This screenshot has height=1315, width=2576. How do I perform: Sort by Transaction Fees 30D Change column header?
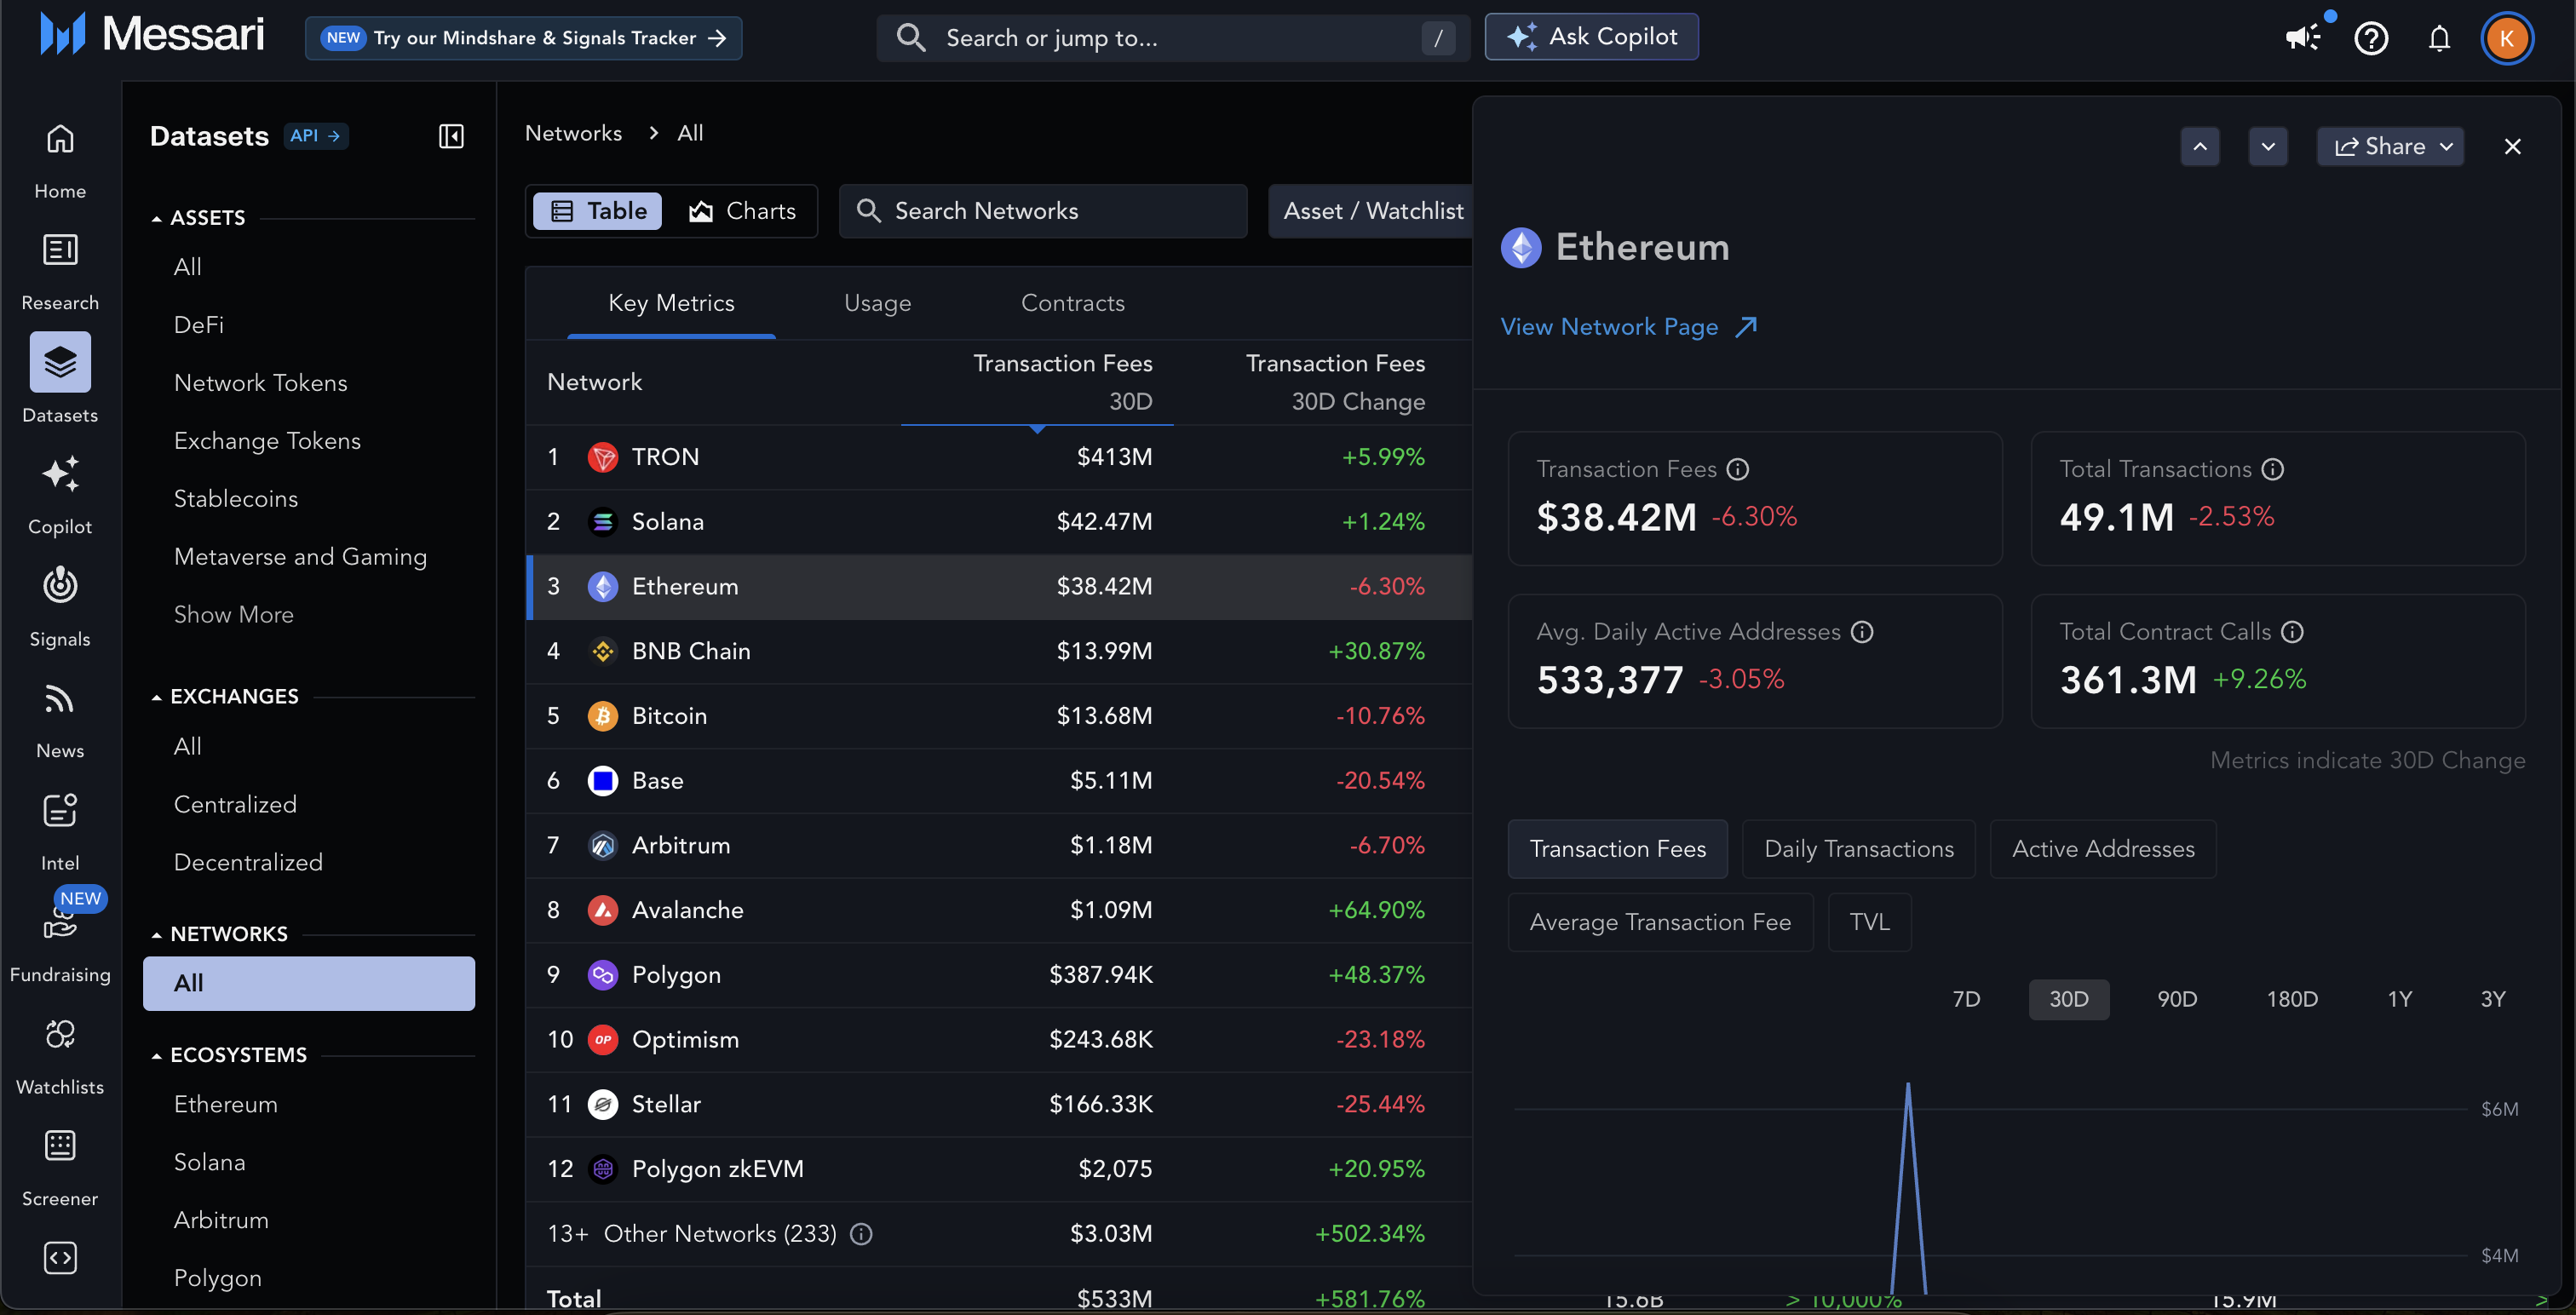[1335, 382]
